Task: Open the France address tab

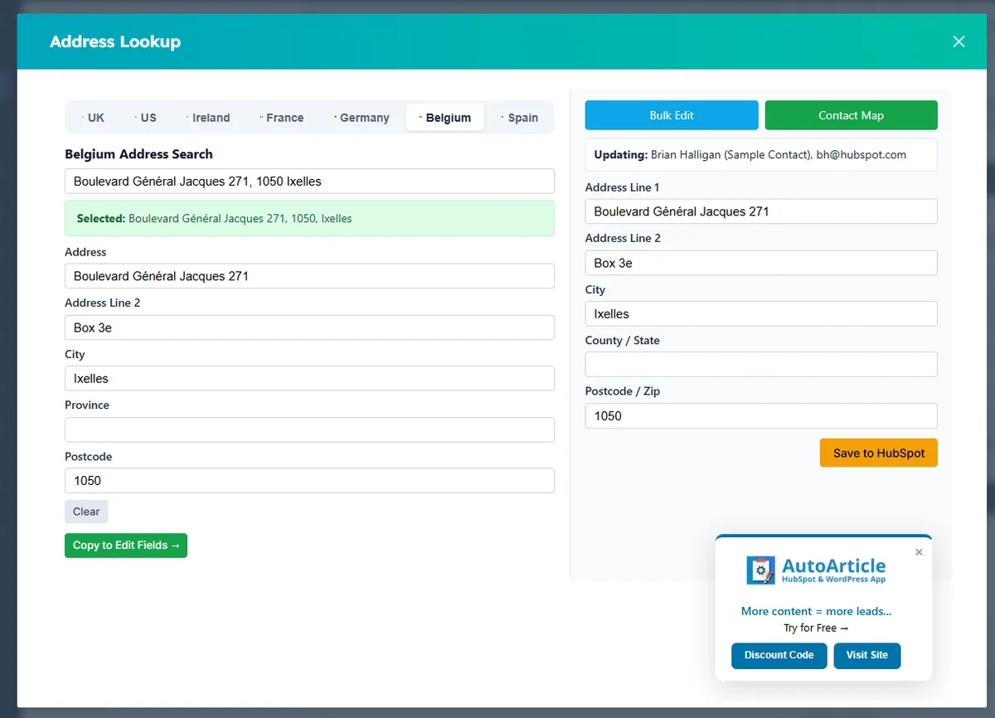Action: [281, 118]
